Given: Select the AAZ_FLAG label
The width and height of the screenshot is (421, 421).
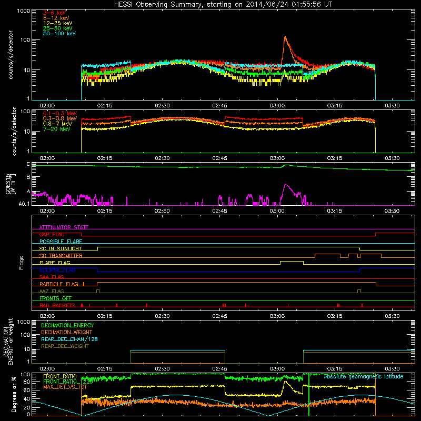Looking at the screenshot, I should click(52, 291).
